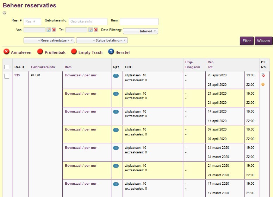Toggle the select-all checkbox in table header
This screenshot has height=197, width=273.
pyautogui.click(x=7, y=67)
